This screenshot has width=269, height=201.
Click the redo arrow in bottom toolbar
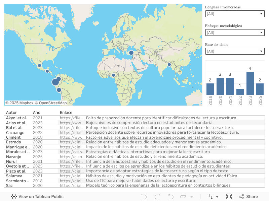157,197
